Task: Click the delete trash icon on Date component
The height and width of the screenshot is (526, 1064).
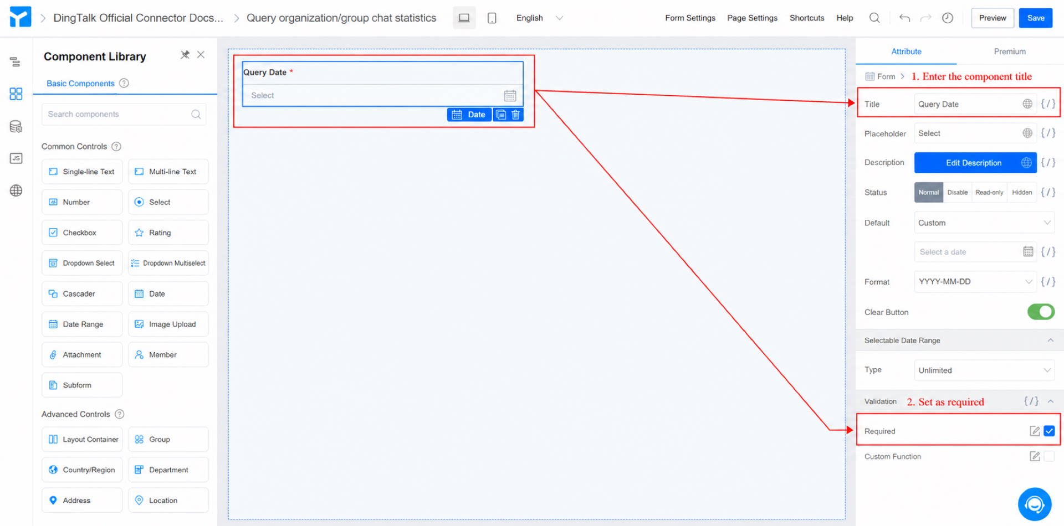Action: (x=516, y=115)
